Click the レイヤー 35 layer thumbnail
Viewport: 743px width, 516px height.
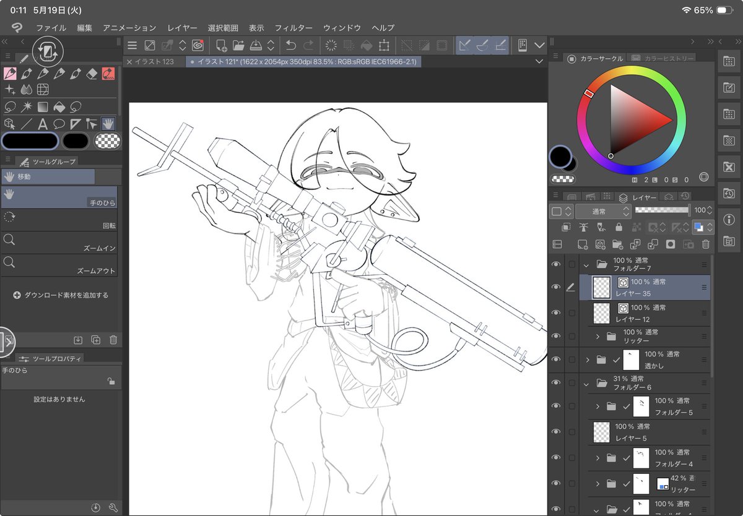pos(602,287)
